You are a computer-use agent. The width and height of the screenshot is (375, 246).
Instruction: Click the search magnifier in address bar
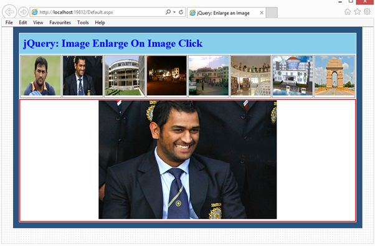tap(168, 12)
